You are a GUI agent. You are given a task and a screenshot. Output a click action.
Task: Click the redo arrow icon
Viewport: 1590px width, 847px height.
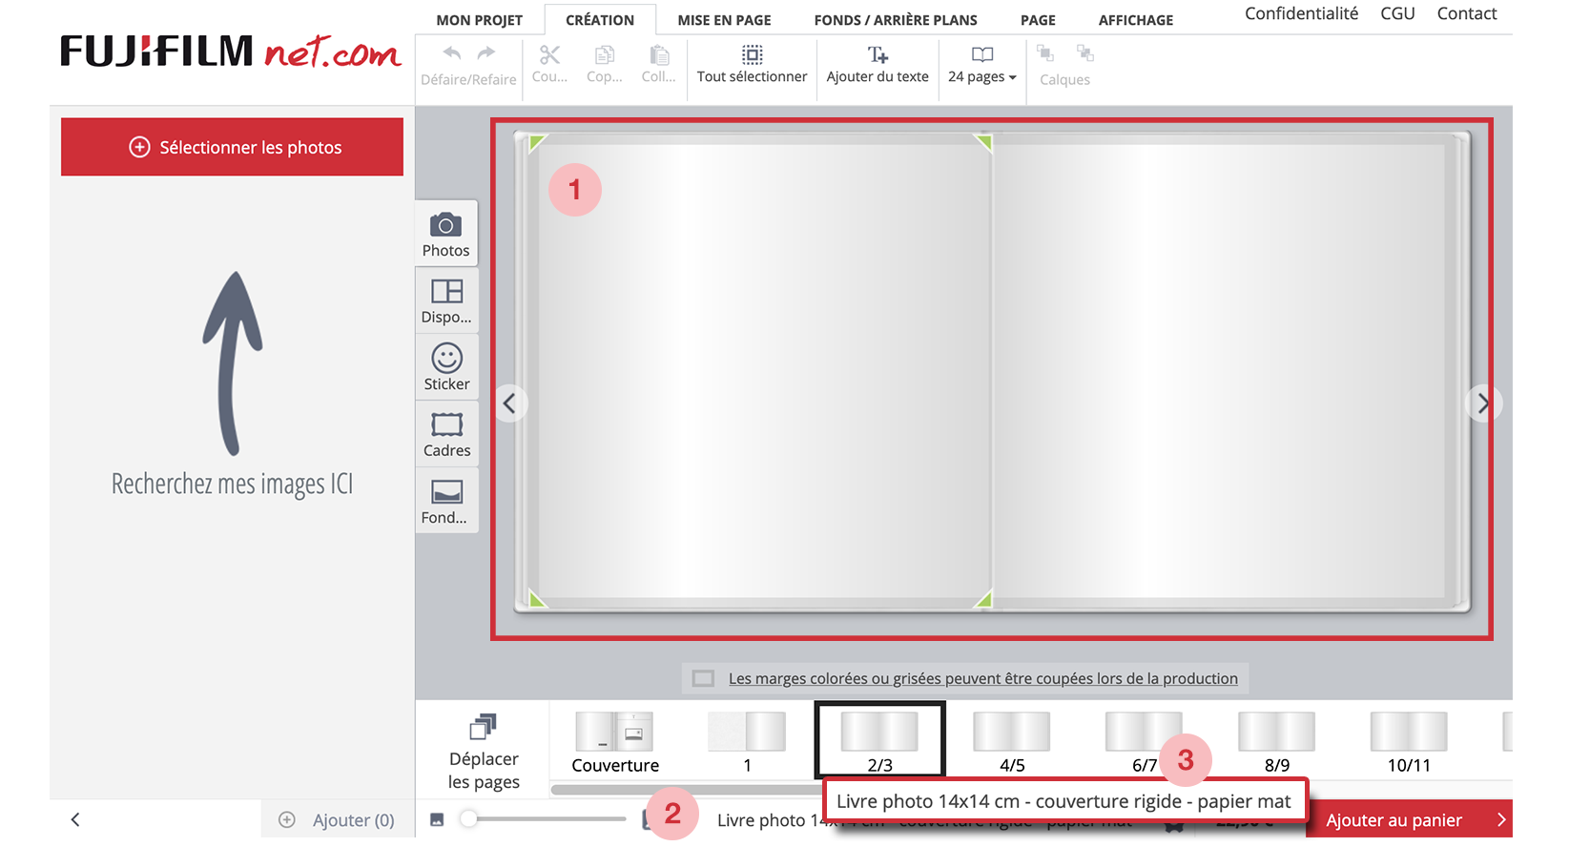pyautogui.click(x=486, y=53)
